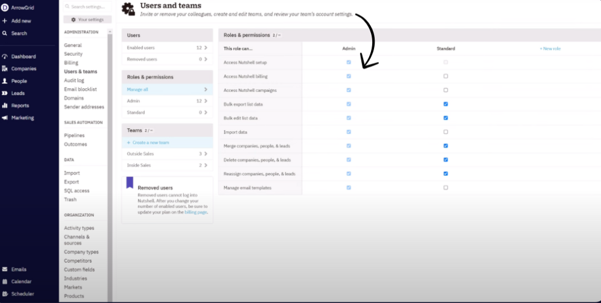Viewport: 601px width, 303px height.
Task: Click the Search settings input field
Action: [87, 7]
